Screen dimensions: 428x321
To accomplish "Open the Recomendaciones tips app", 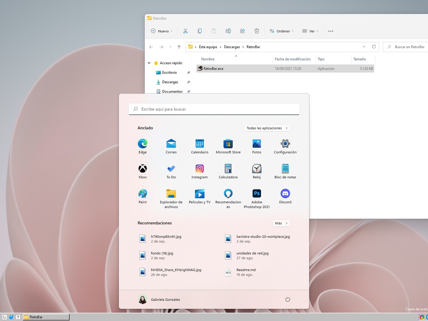I will 228,199.
